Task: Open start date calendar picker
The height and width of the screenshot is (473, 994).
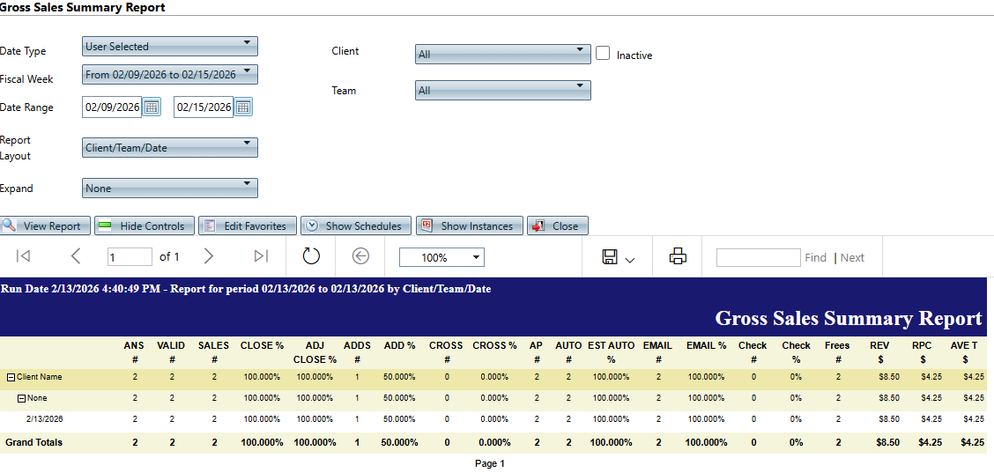Action: pyautogui.click(x=152, y=107)
